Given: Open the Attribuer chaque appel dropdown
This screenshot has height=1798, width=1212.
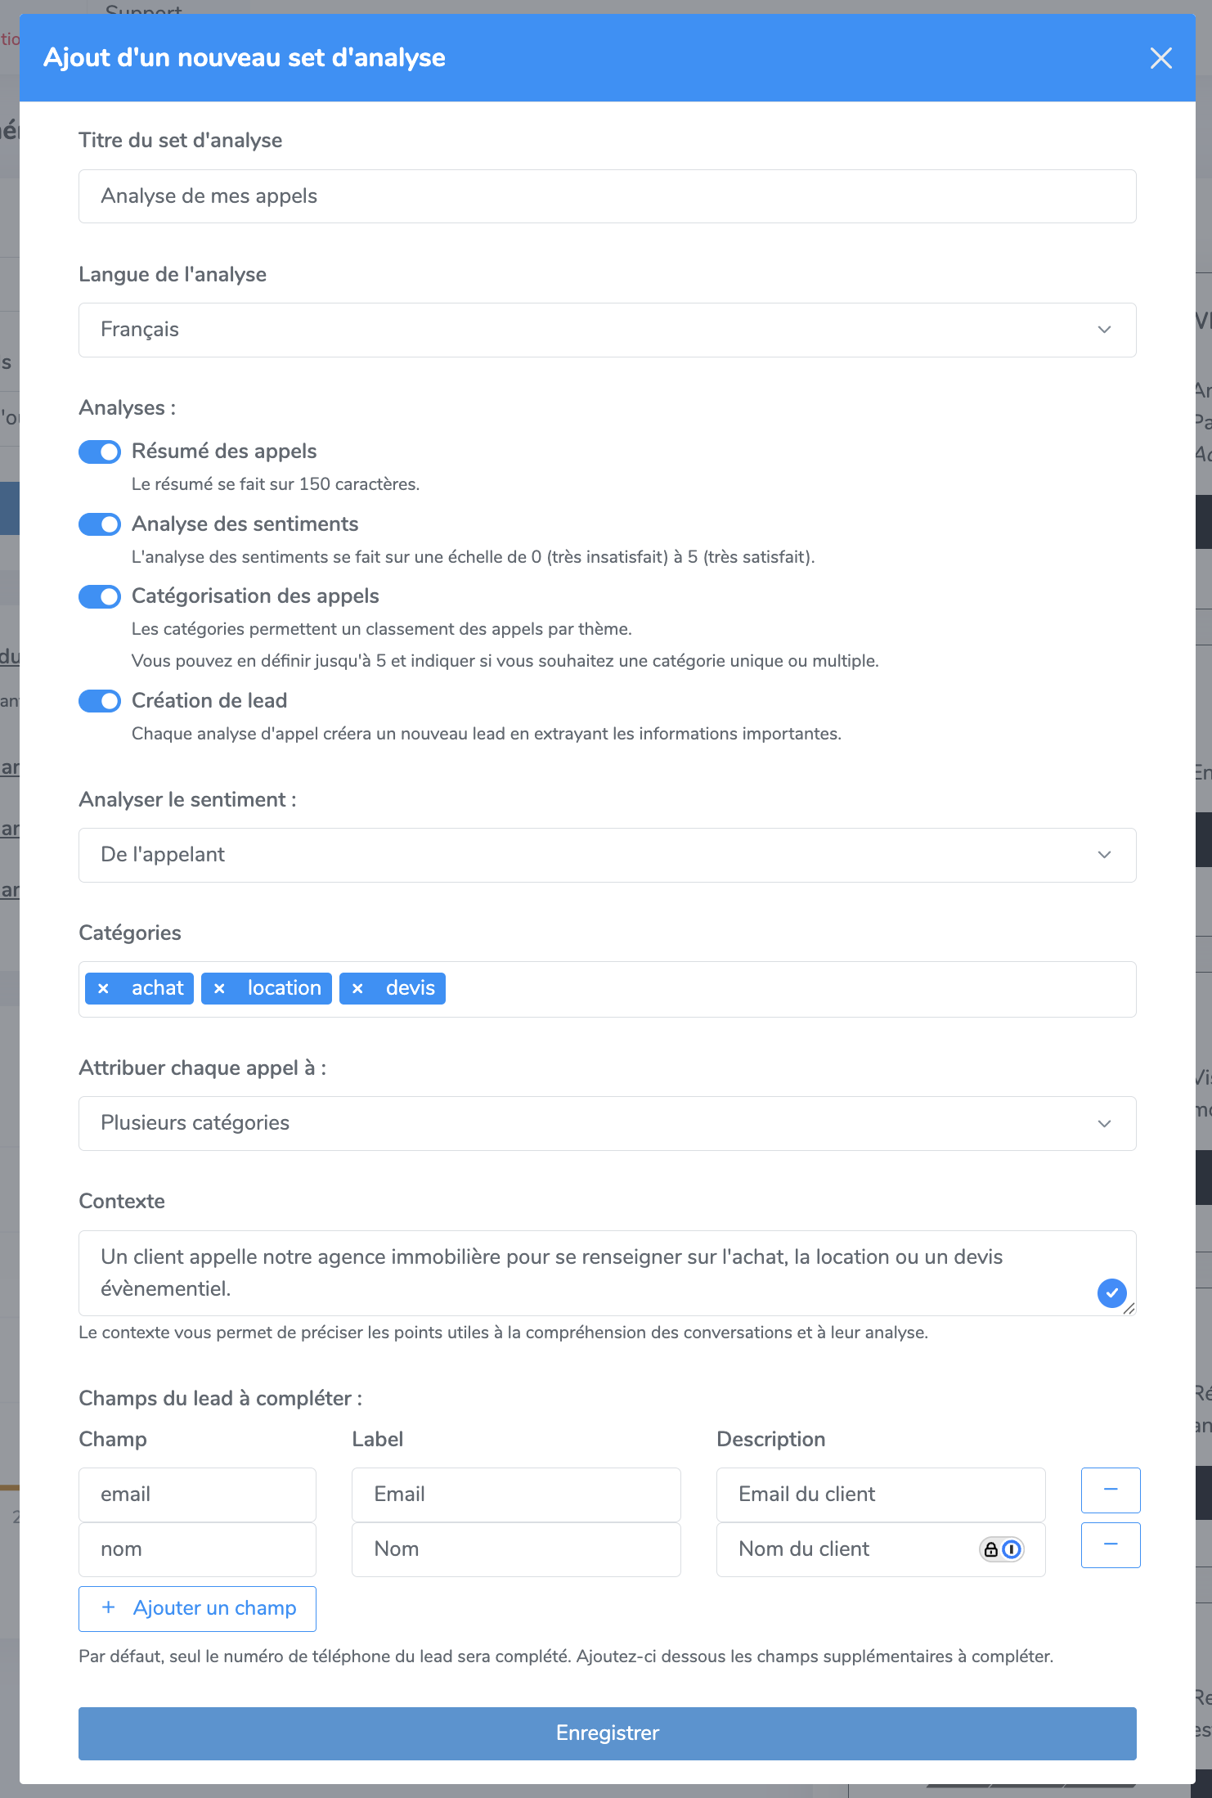Looking at the screenshot, I should [x=607, y=1123].
